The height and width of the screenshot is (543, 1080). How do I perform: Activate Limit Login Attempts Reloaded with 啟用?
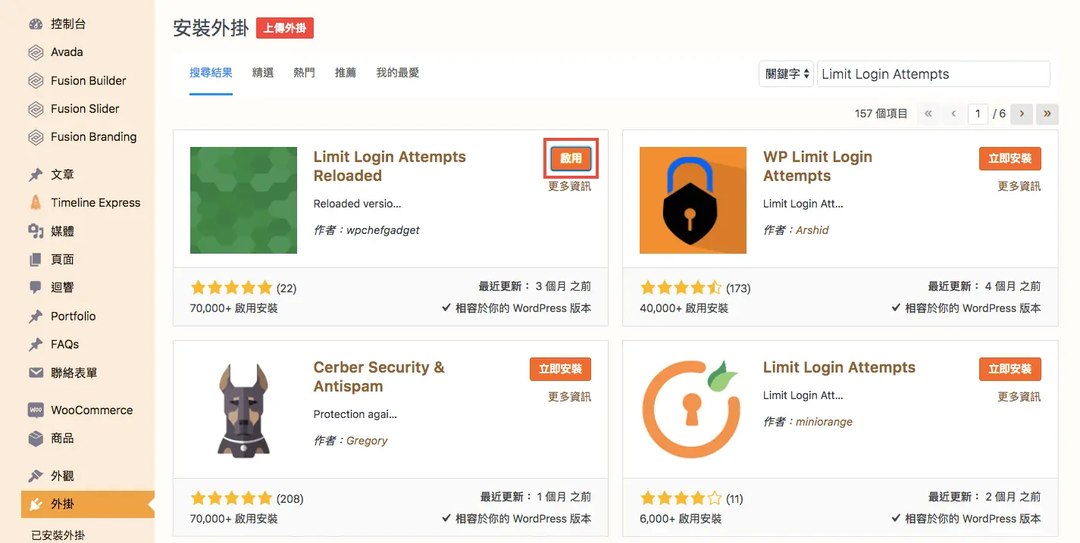click(571, 158)
